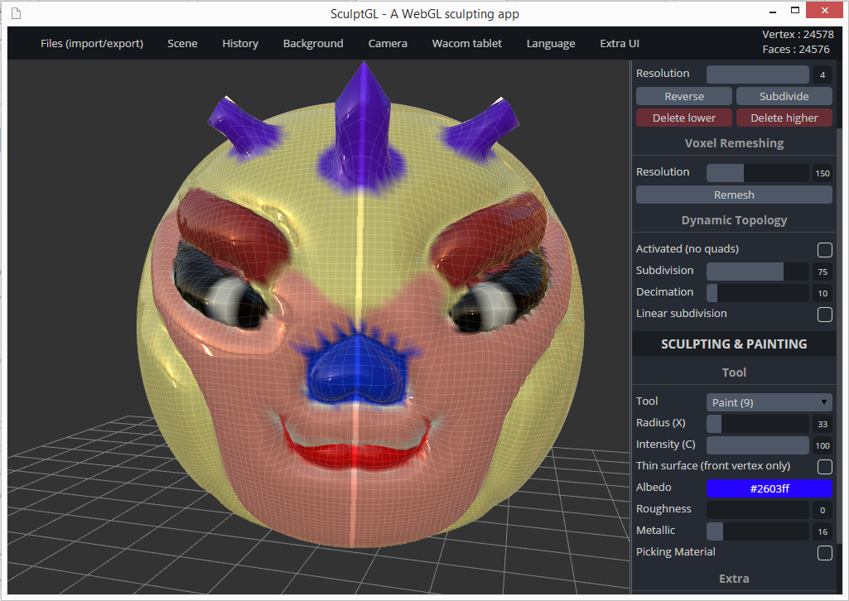Viewport: 849px width, 601px height.
Task: Click the Subdivision slider
Action: coord(758,271)
